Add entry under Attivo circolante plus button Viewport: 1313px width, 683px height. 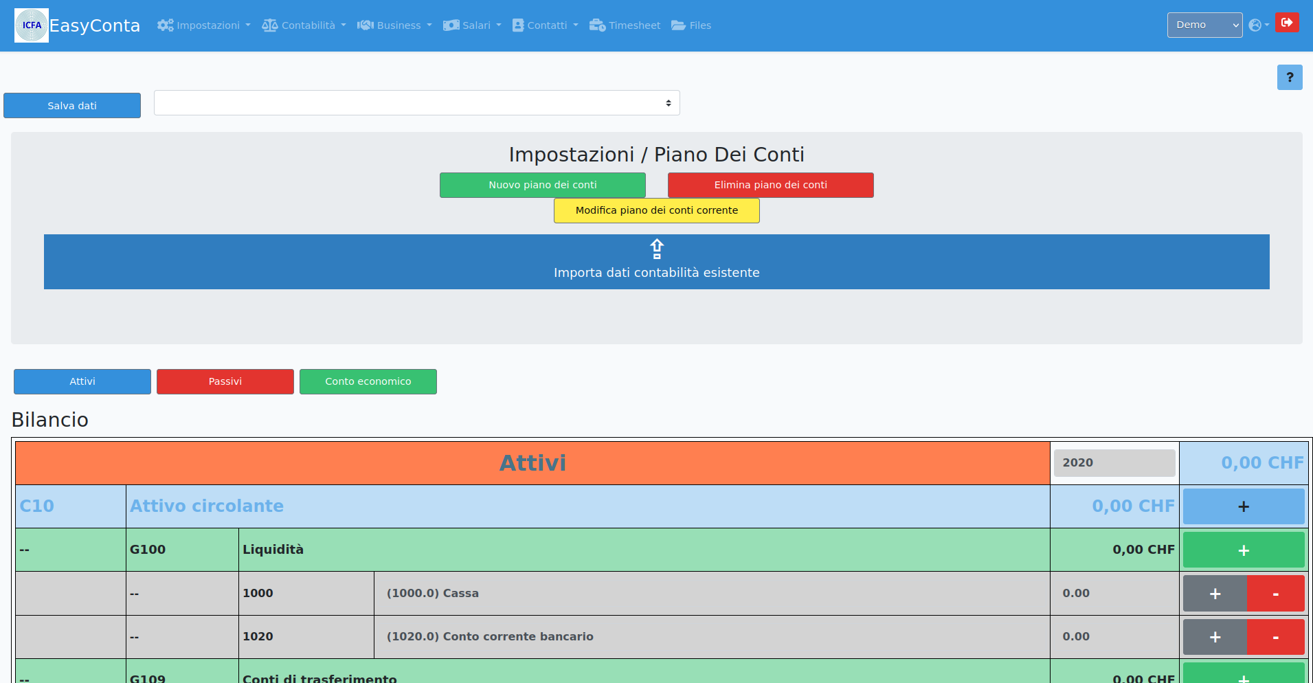tap(1244, 506)
